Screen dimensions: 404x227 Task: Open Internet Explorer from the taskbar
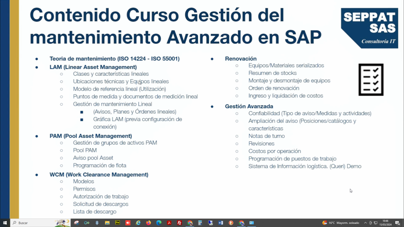(x=138, y=223)
